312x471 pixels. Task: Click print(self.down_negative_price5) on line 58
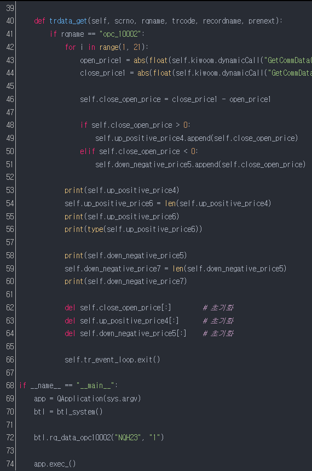[126, 256]
